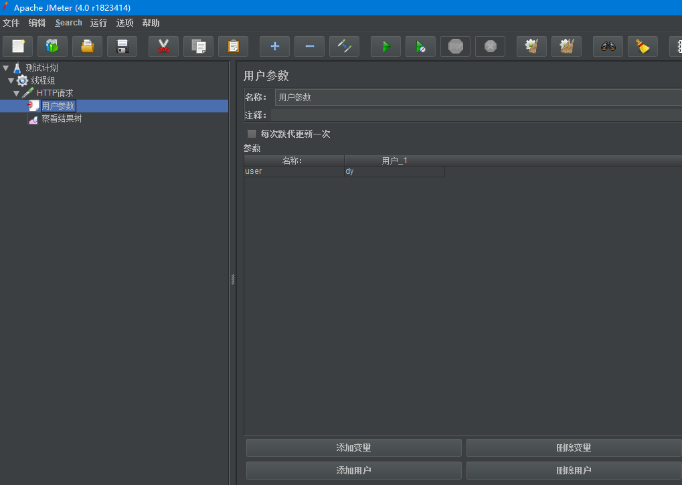The image size is (682, 485).
Task: Click the Cut scissors icon
Action: [x=163, y=46]
